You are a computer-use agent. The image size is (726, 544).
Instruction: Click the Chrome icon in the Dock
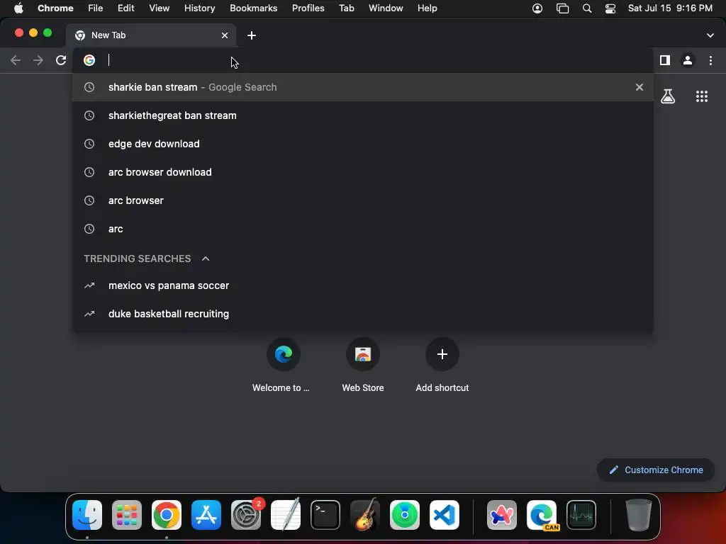[167, 515]
